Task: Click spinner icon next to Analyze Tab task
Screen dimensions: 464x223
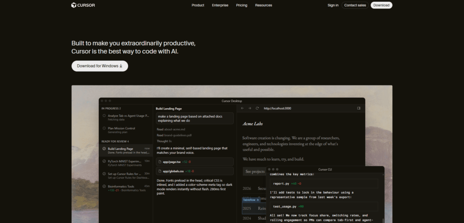Action: tap(104, 116)
